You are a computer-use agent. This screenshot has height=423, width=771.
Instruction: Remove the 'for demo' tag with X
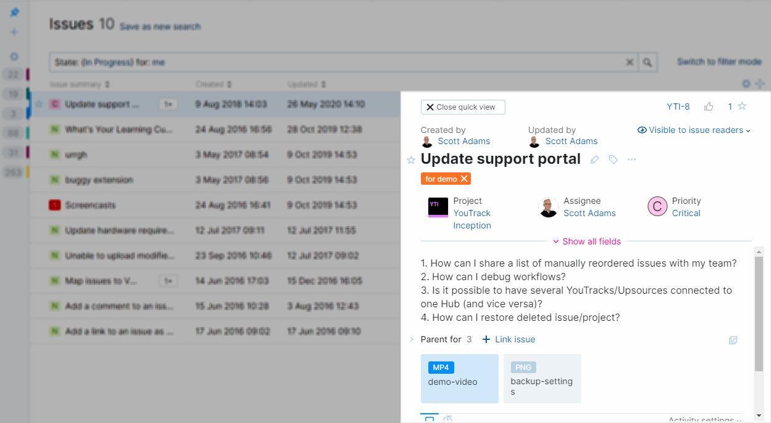[464, 179]
